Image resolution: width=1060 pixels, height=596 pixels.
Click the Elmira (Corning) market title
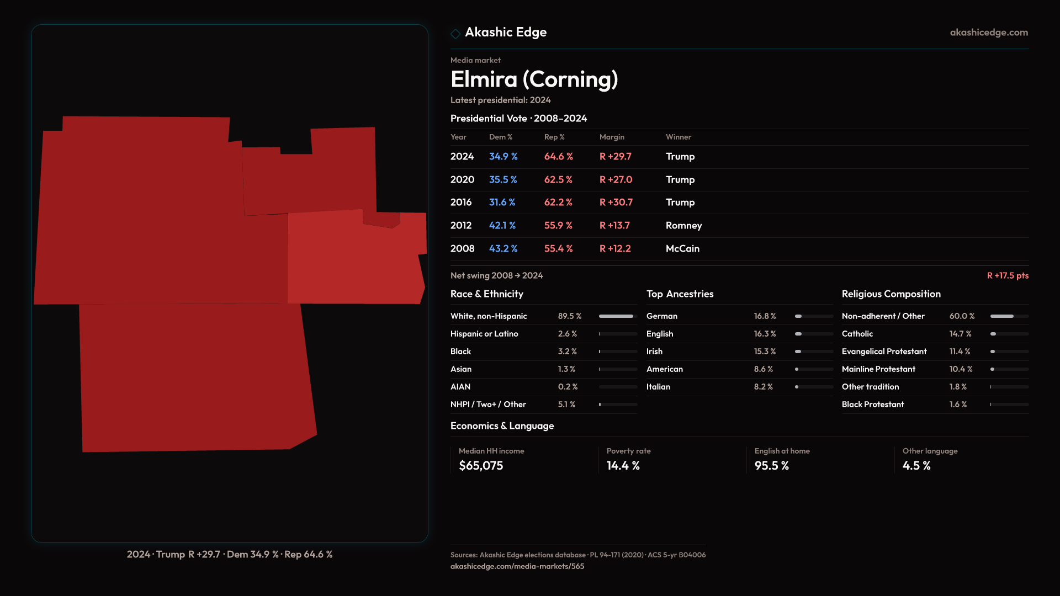[x=534, y=79]
